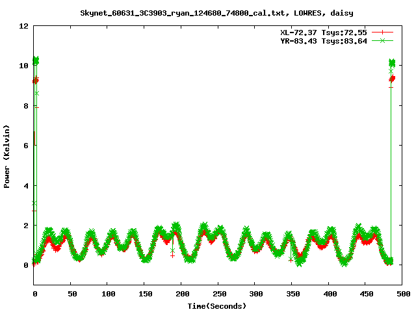Click x-axis tick label 400

click(330, 294)
